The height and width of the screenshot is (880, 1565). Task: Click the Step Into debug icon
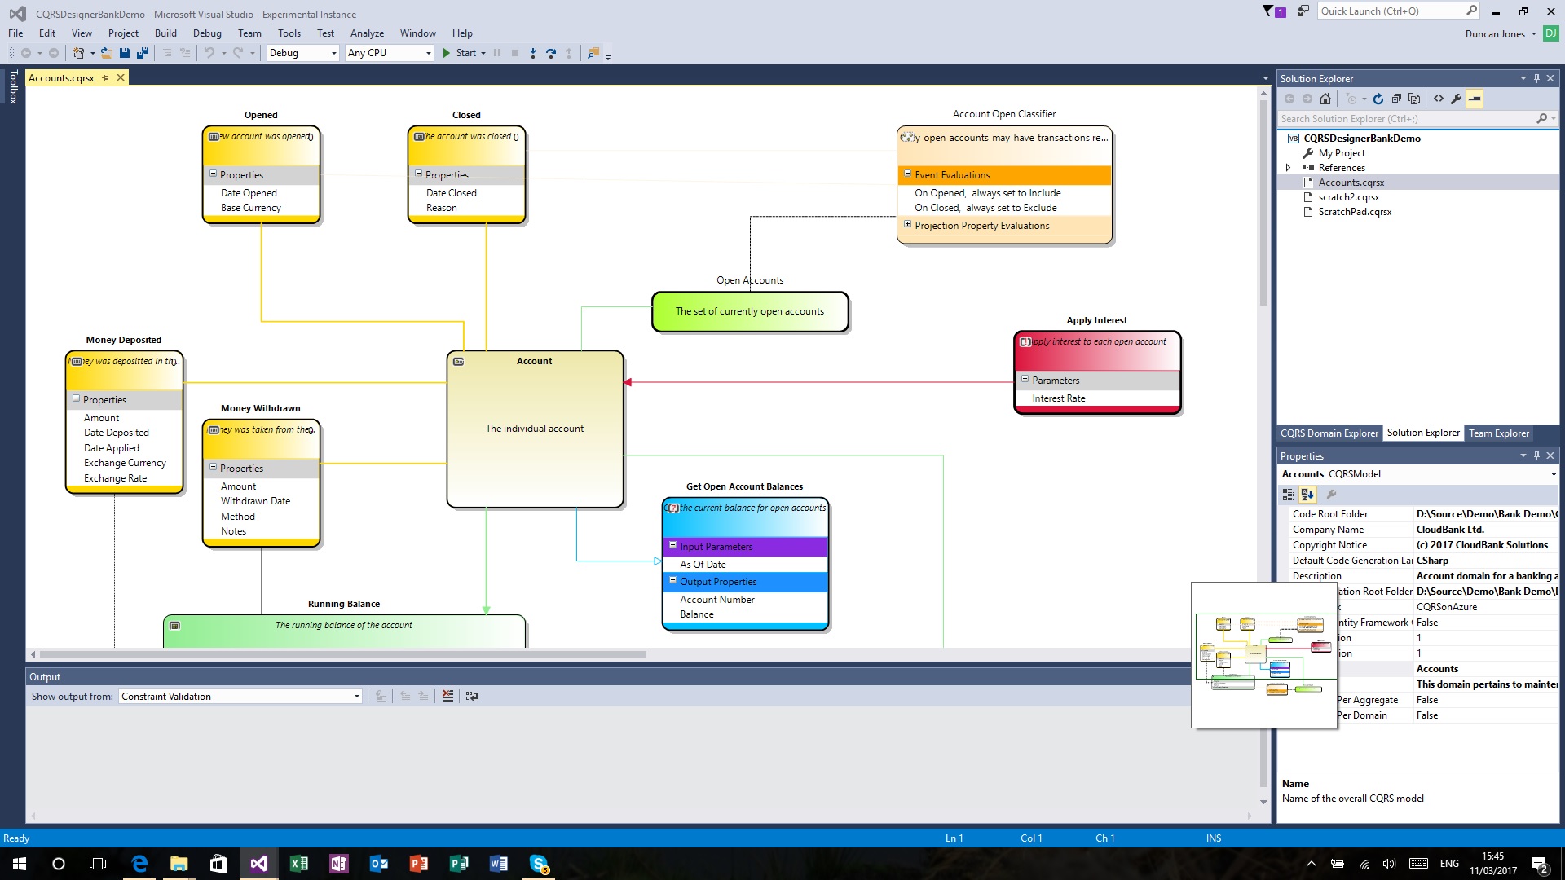click(533, 53)
